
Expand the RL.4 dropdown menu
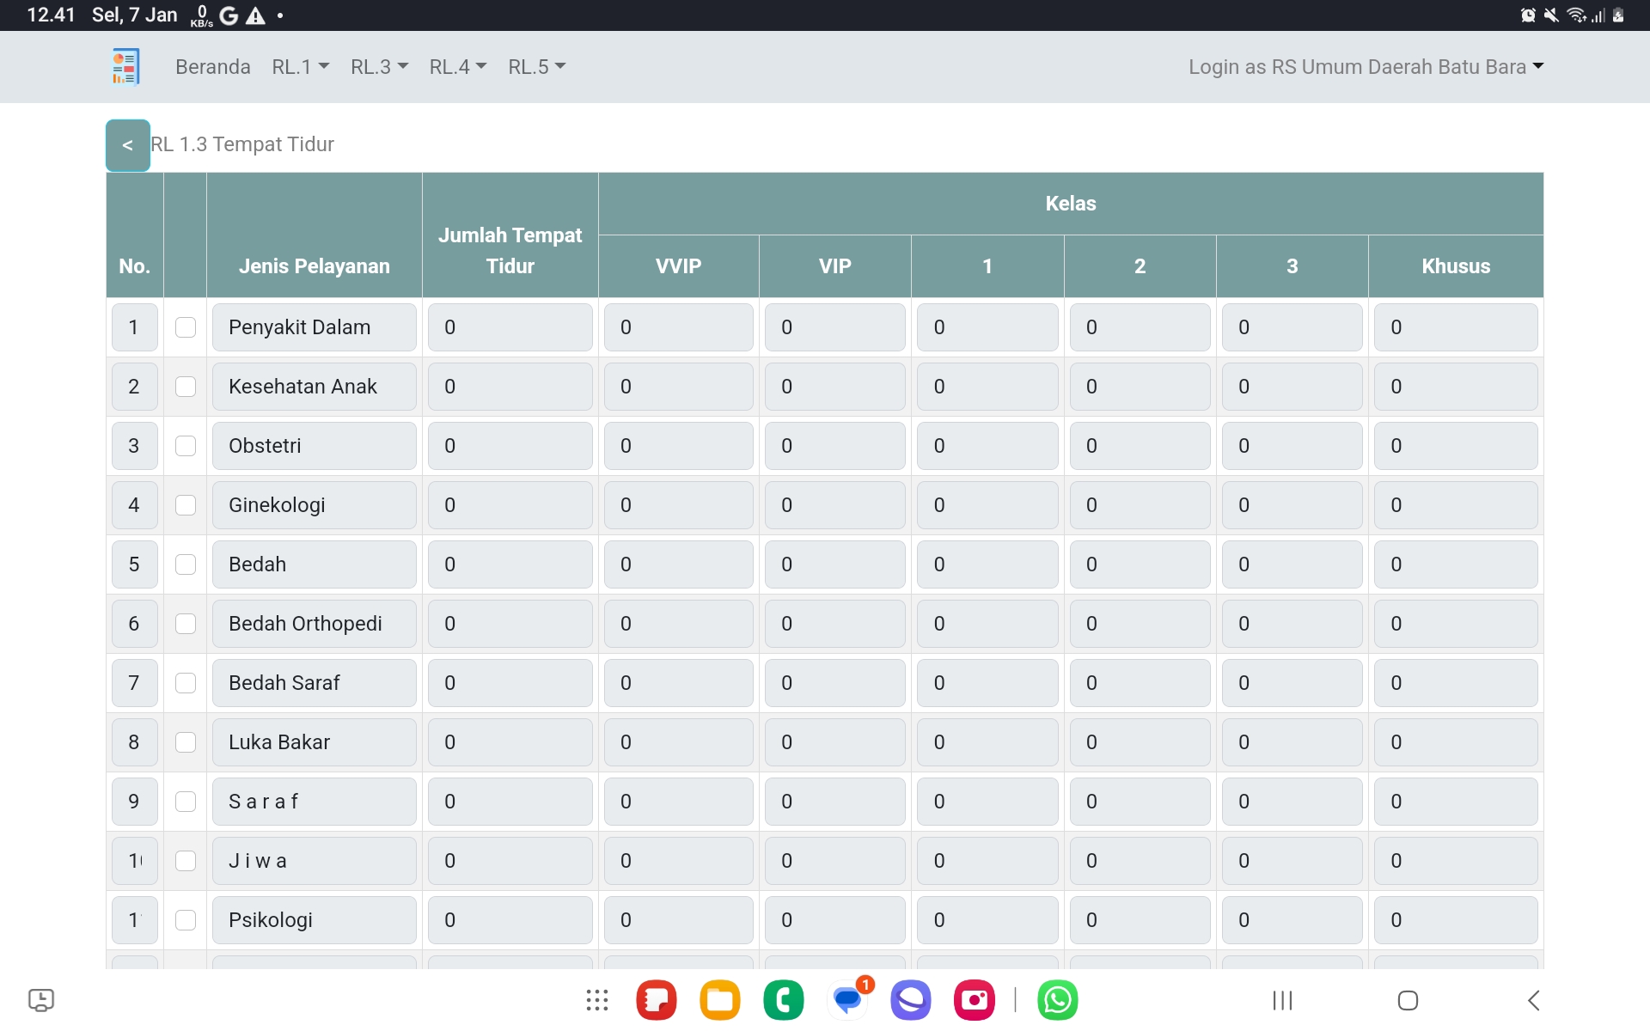coord(458,67)
